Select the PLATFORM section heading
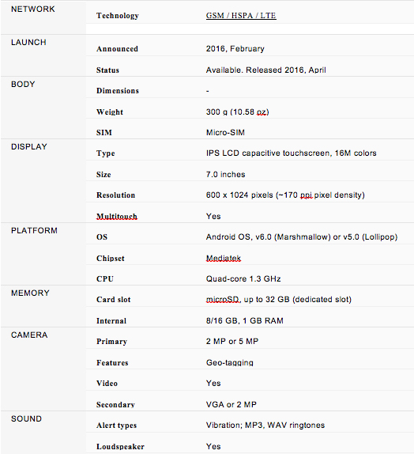The image size is (414, 454). [x=34, y=230]
